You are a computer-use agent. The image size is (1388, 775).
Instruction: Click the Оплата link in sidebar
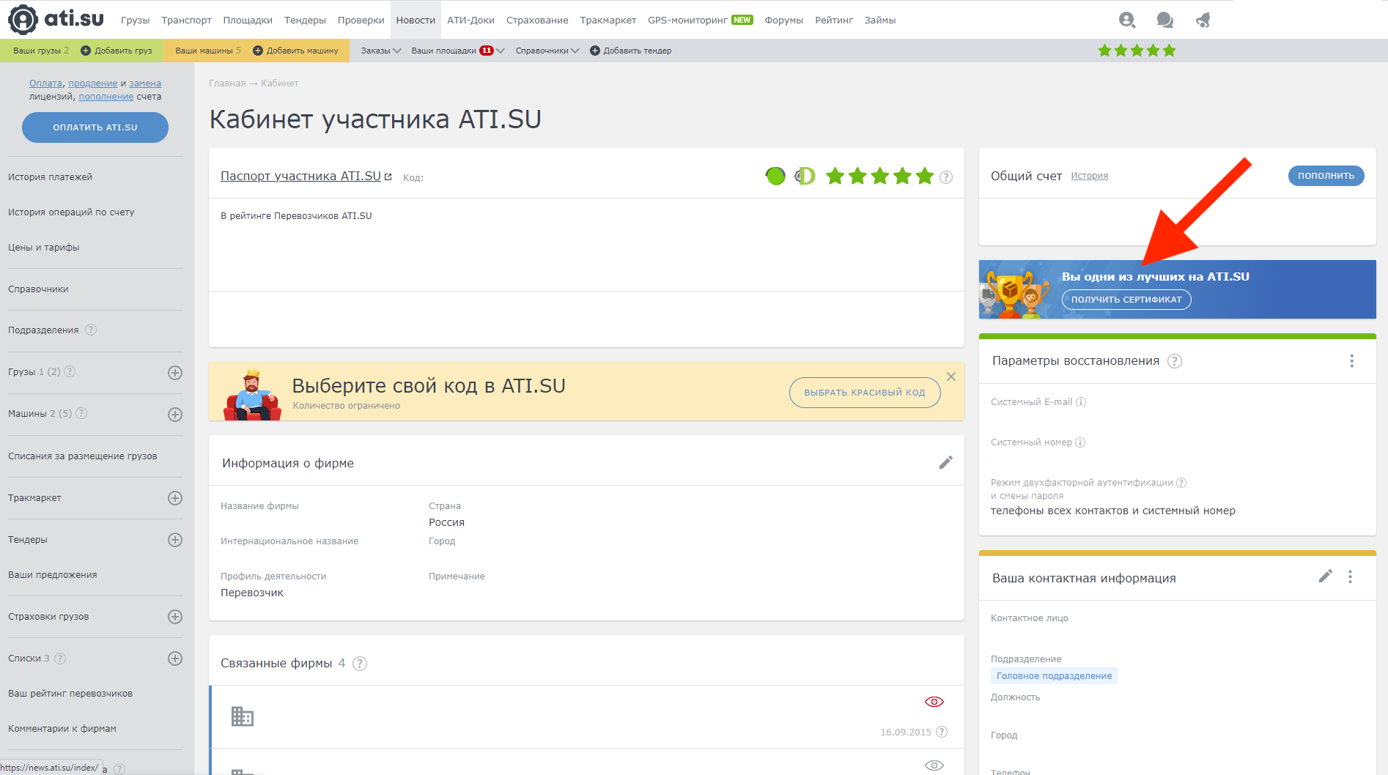coord(45,84)
